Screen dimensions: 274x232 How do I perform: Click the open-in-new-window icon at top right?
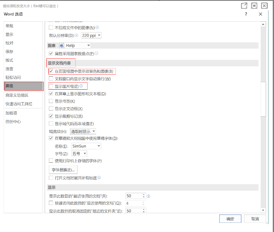click(244, 5)
